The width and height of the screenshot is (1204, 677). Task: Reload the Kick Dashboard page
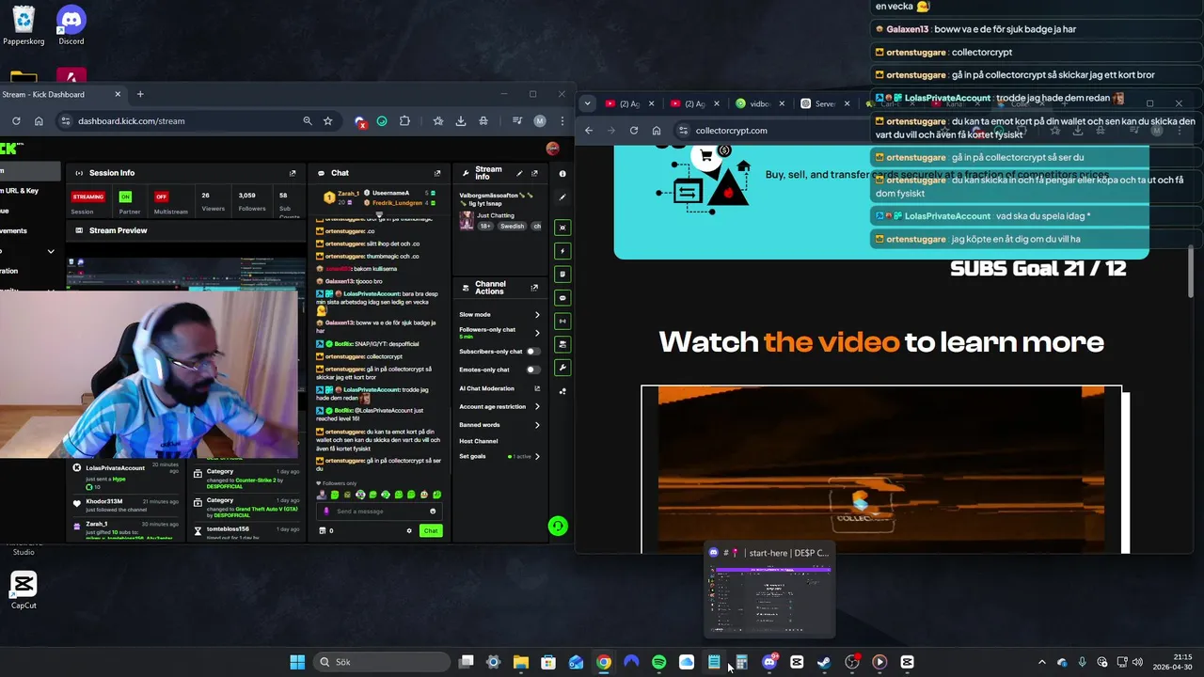click(x=16, y=120)
